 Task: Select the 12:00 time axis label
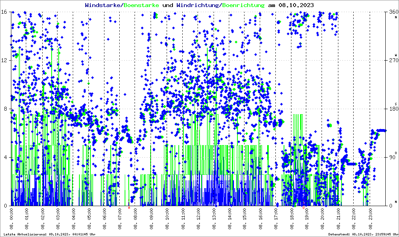click(198, 217)
